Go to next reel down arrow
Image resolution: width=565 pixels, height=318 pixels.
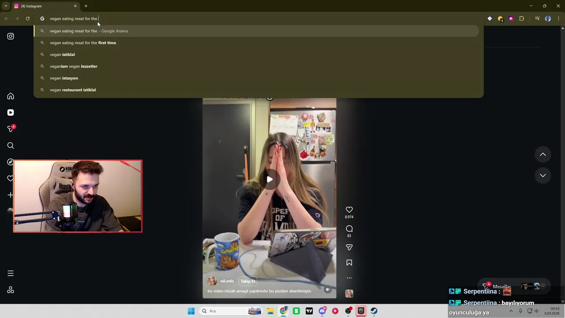tap(543, 175)
